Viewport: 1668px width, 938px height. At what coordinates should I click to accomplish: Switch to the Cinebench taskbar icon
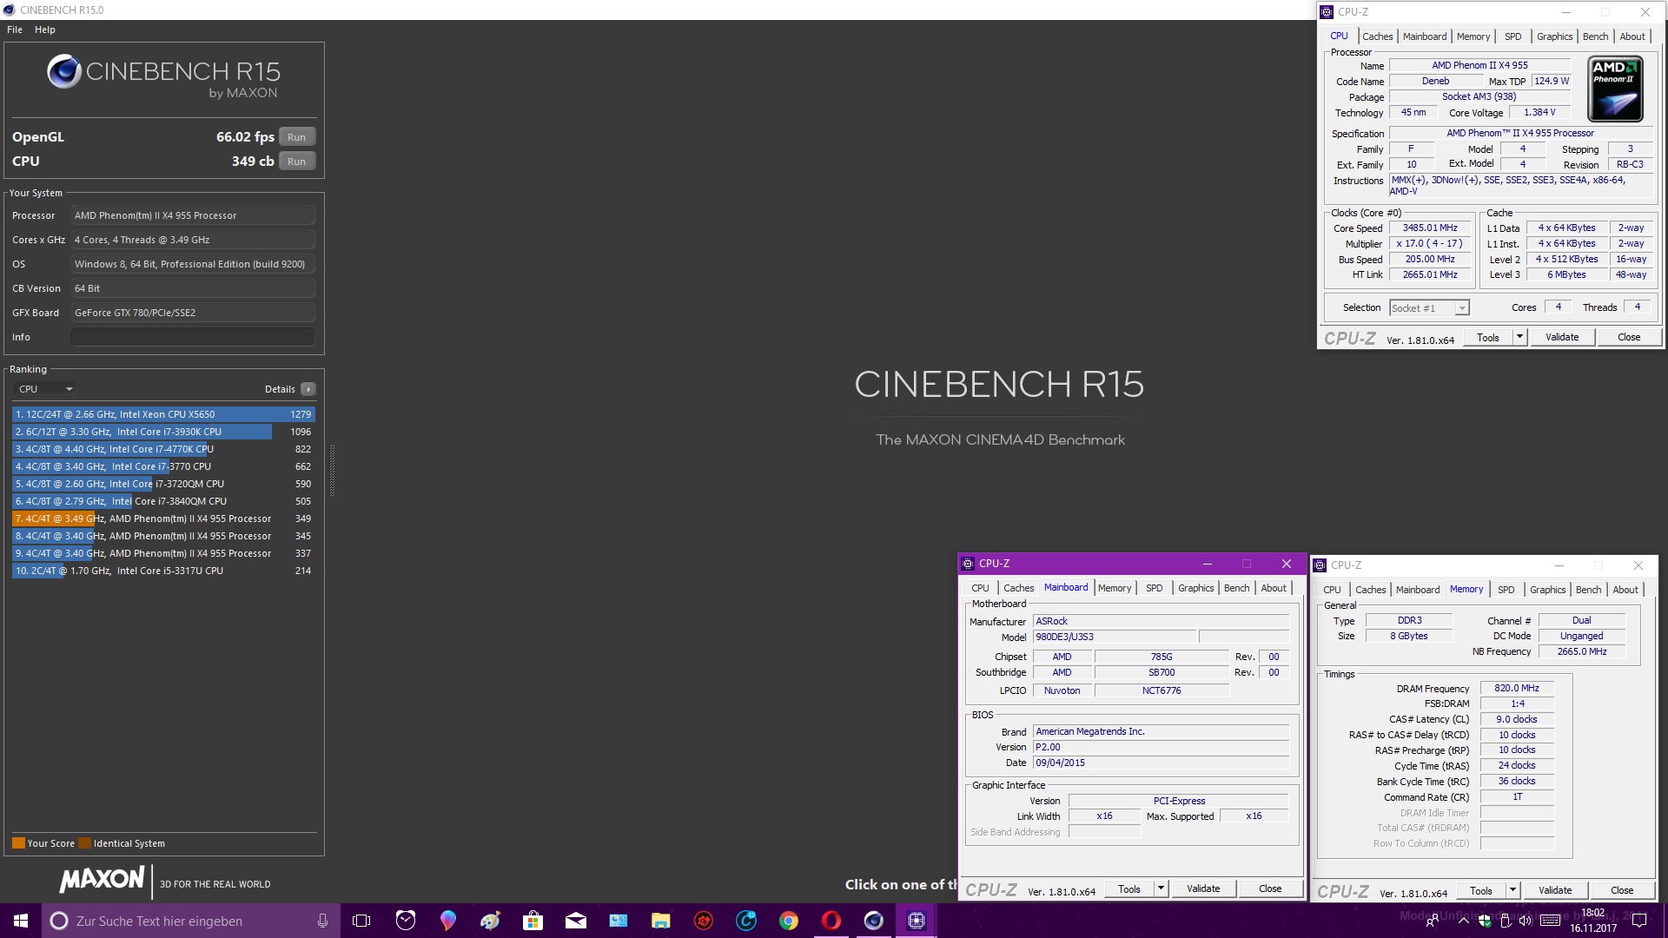coord(873,921)
